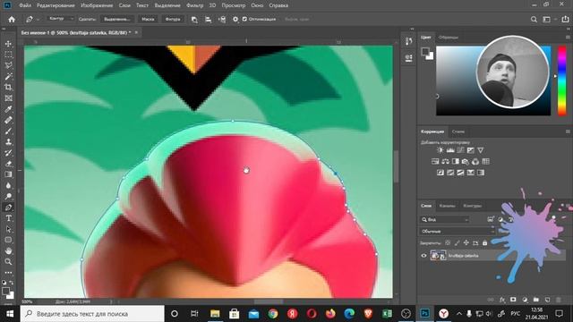Add a Levels adjustment
The height and width of the screenshot is (322, 573).
pyautogui.click(x=450, y=150)
